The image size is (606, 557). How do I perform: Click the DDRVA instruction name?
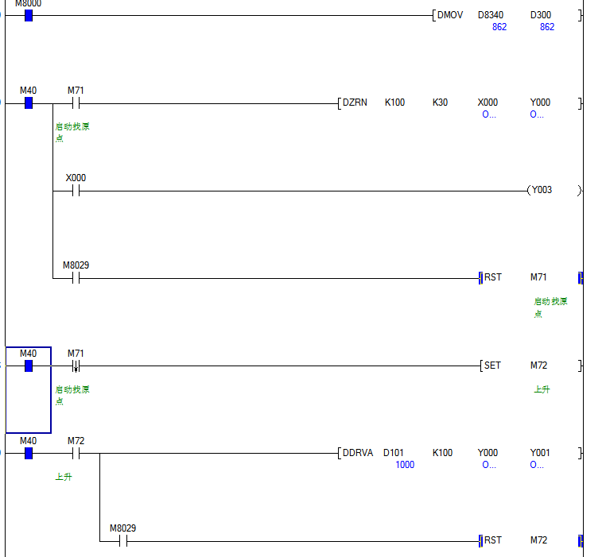[x=357, y=453]
